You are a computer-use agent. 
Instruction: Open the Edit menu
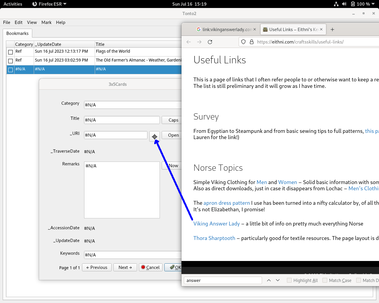(x=19, y=22)
